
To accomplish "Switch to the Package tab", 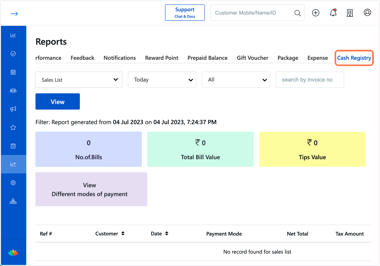I will click(288, 58).
